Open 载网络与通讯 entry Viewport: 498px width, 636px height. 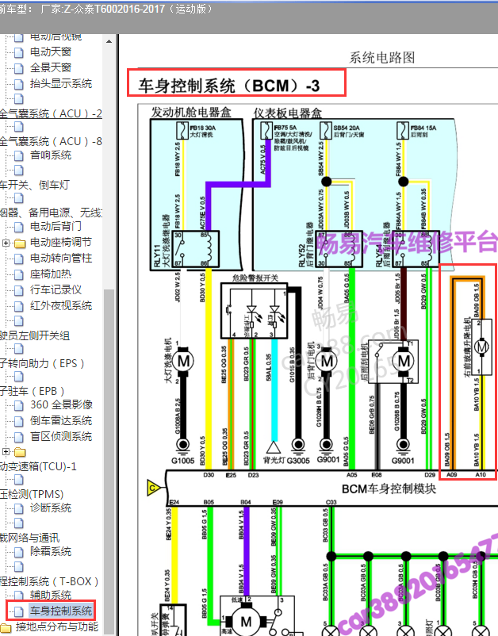pyautogui.click(x=29, y=538)
